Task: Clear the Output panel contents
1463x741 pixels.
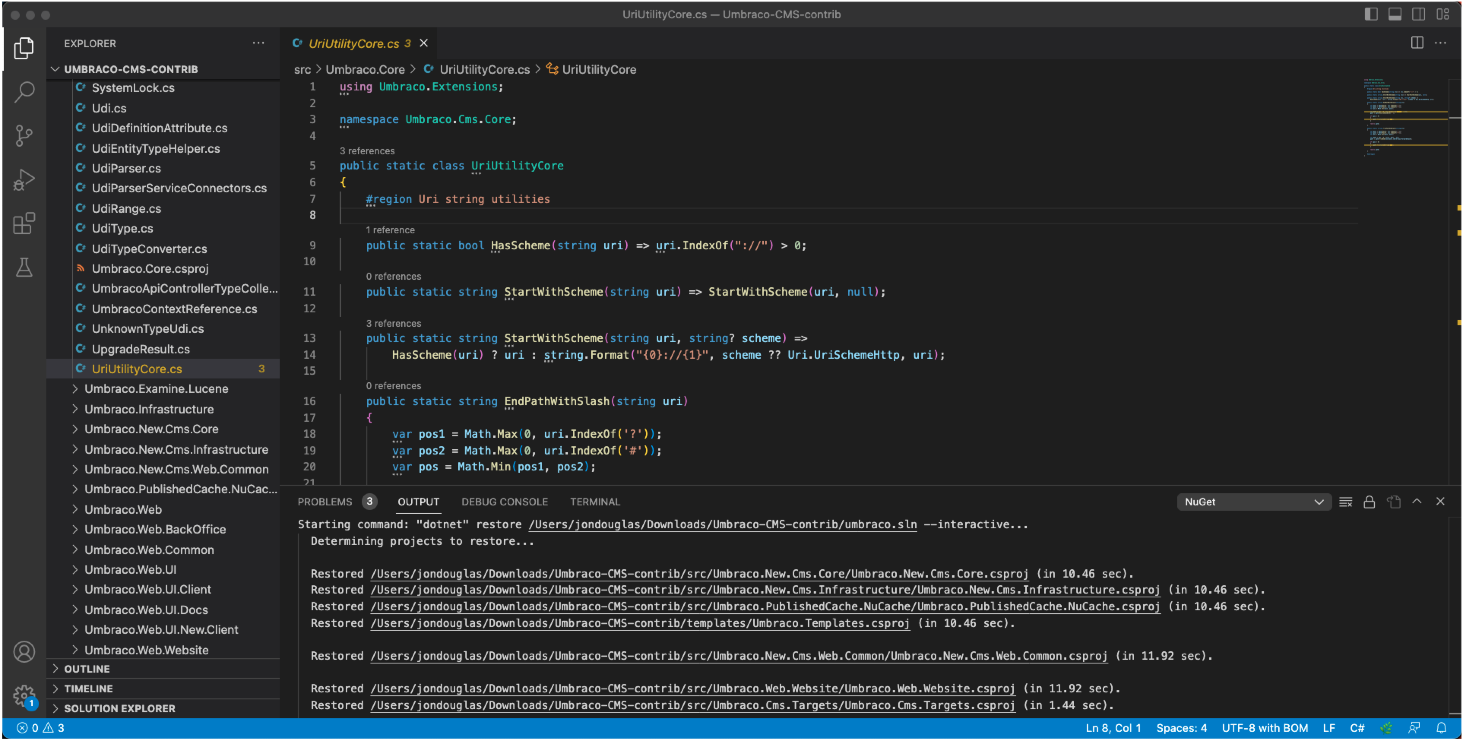Action: pos(1346,502)
